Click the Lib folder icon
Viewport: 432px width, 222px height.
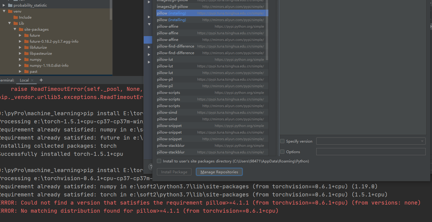16,23
